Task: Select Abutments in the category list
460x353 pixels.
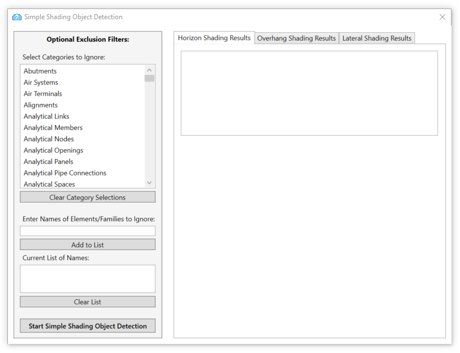Action: pos(40,71)
